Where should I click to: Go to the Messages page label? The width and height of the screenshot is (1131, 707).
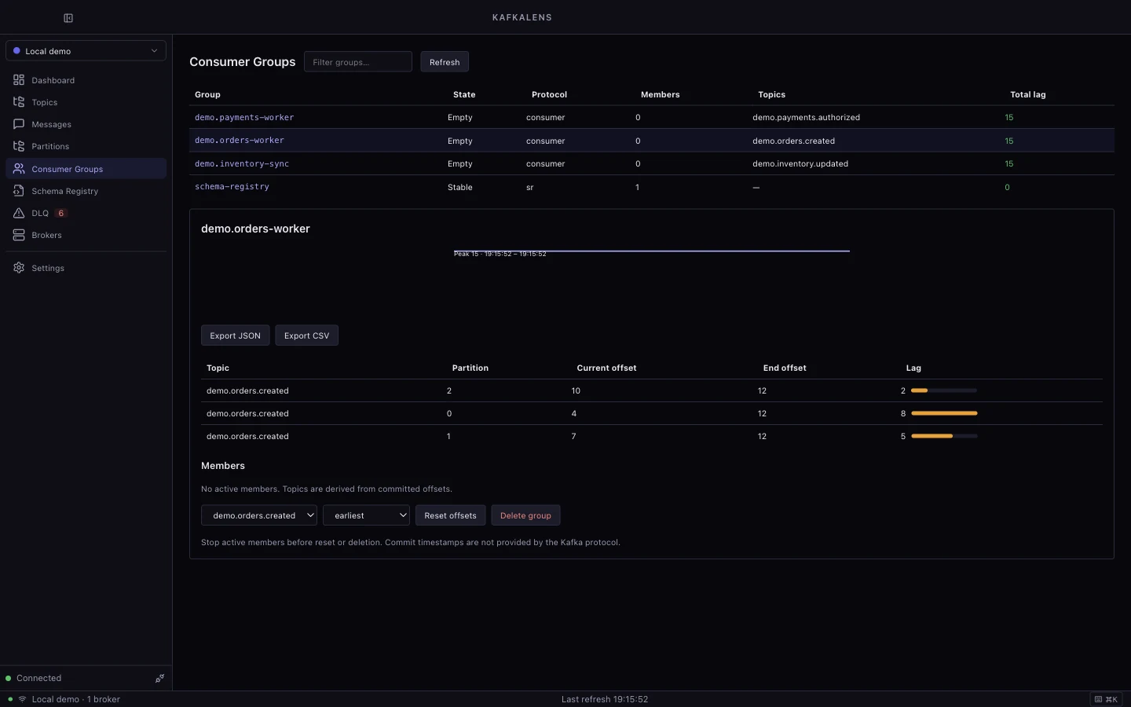point(52,124)
